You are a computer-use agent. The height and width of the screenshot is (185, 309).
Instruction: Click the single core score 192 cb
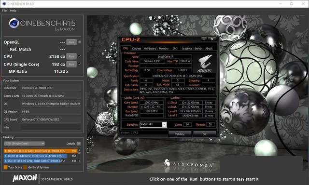pyautogui.click(x=58, y=64)
